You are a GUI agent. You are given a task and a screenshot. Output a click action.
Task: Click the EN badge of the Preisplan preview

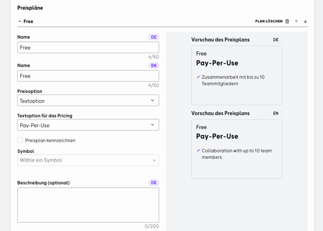[276, 113]
